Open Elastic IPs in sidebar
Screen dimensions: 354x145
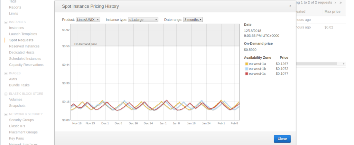[x=17, y=126]
